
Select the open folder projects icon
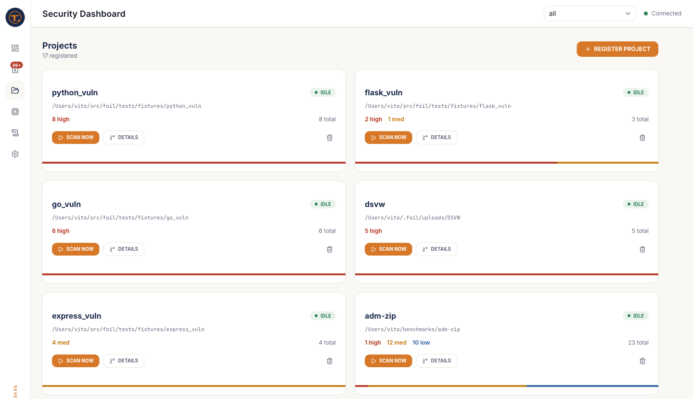(15, 90)
